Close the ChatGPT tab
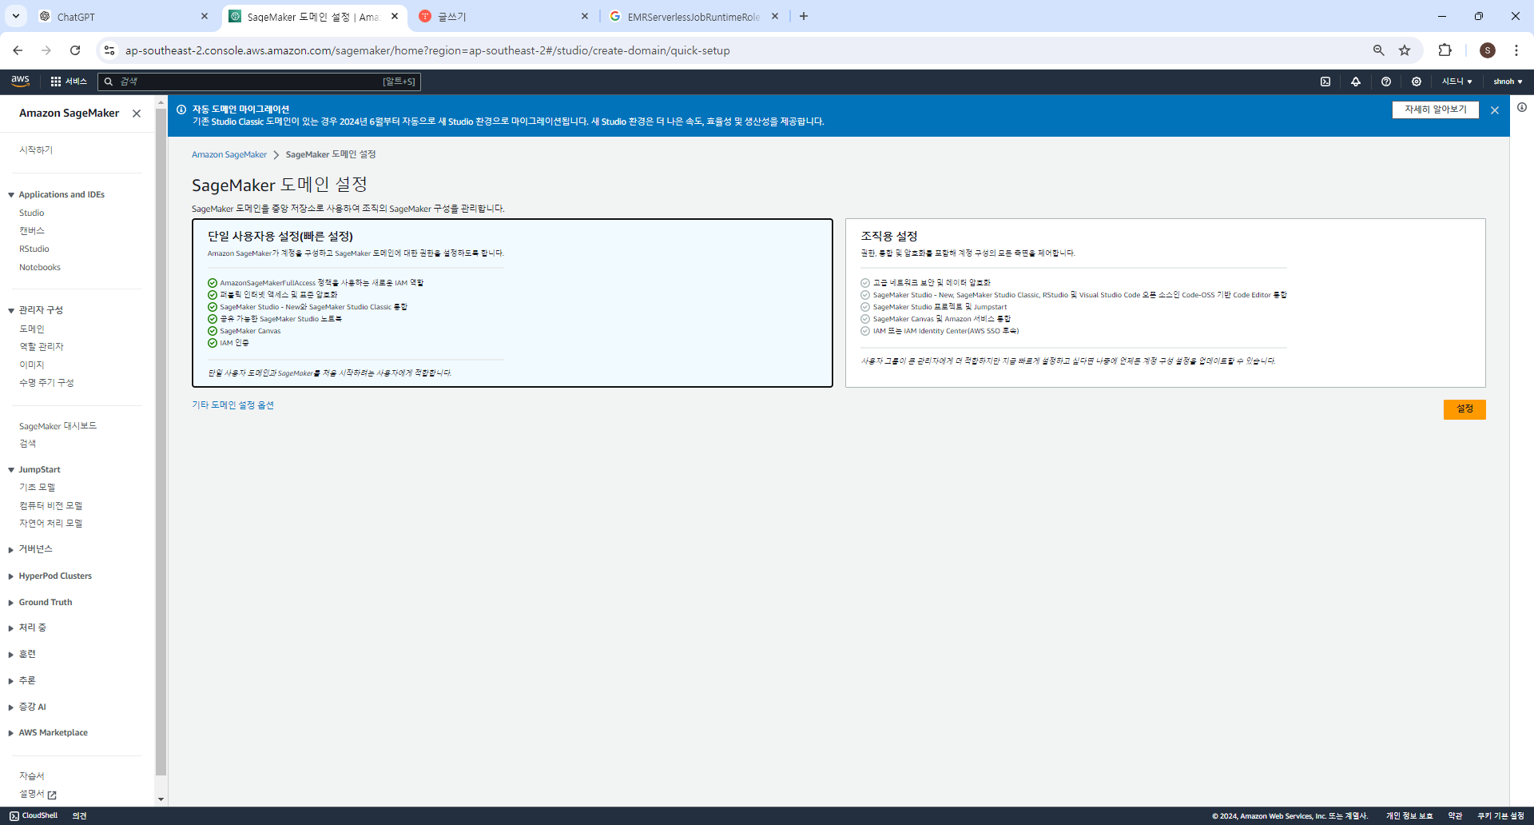Screen dimensions: 1534x825 pos(205,16)
